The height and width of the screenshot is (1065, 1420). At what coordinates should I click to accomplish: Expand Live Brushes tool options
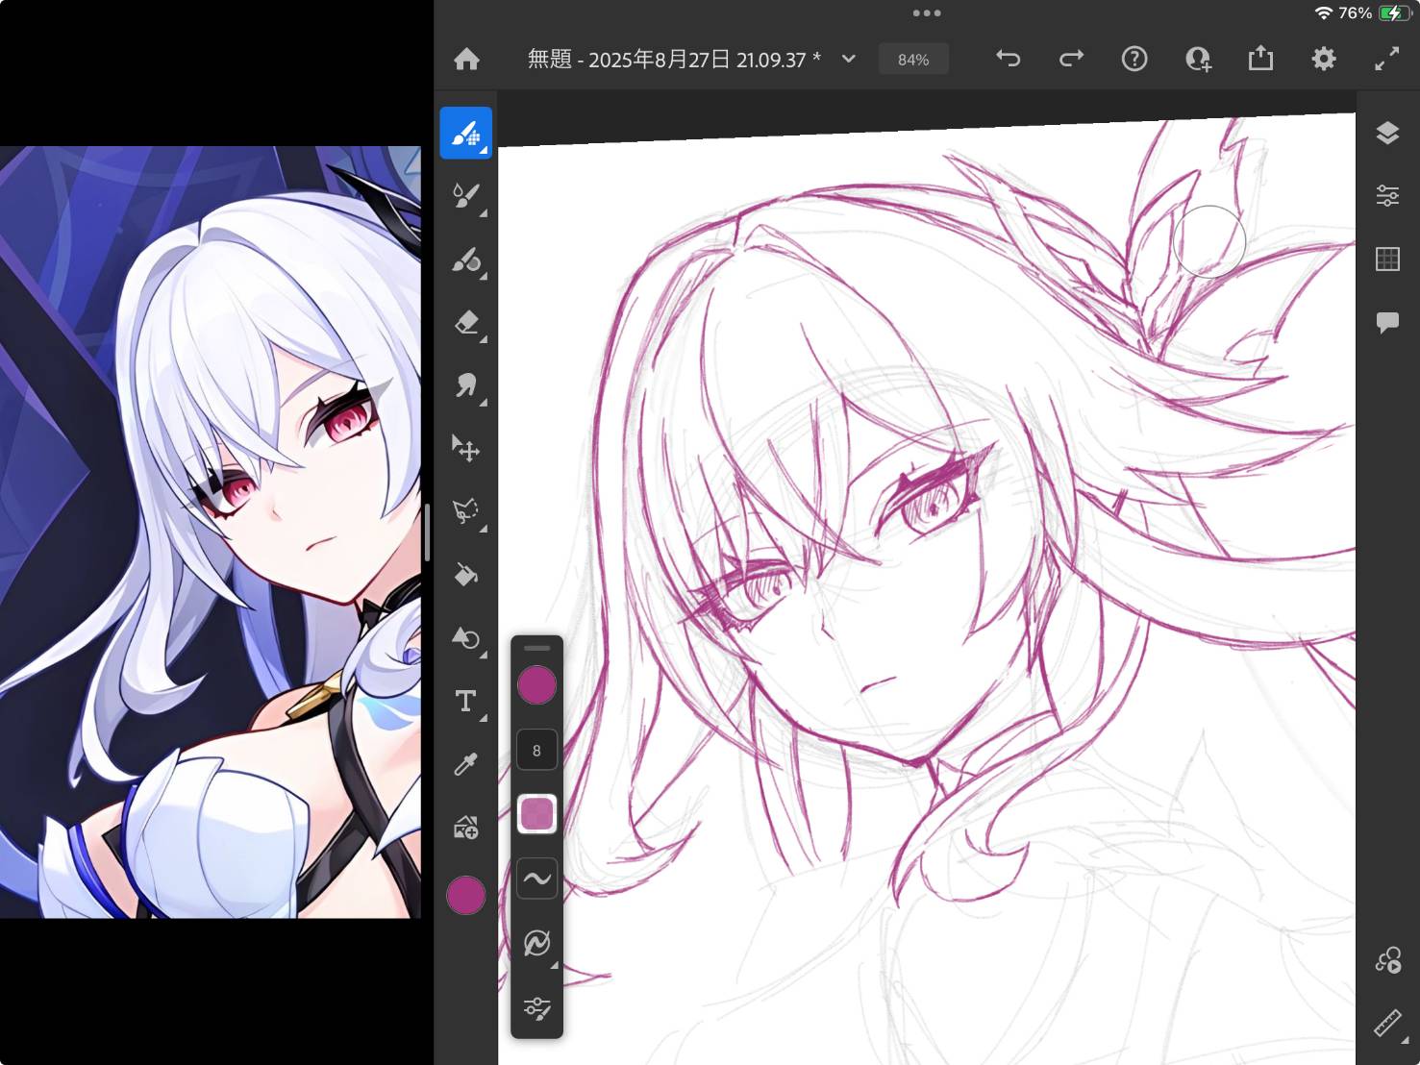[484, 211]
